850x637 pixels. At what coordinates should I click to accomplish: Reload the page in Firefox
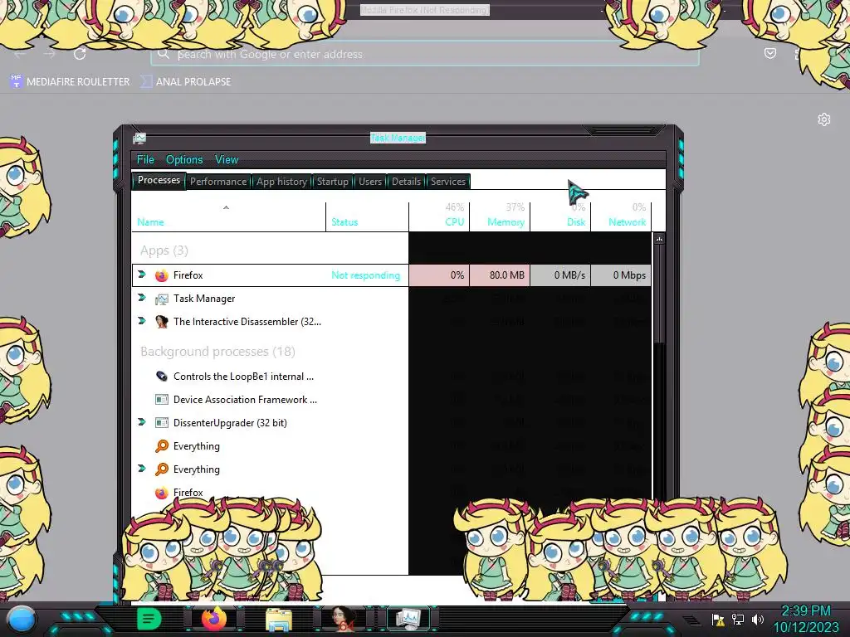(80, 54)
